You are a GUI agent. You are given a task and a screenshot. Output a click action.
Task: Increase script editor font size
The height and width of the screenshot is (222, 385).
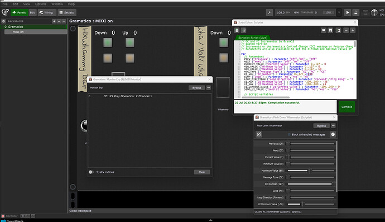[353, 30]
